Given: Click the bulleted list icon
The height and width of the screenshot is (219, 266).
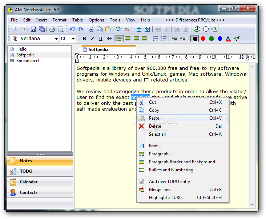Looking at the screenshot, I should pos(156,39).
